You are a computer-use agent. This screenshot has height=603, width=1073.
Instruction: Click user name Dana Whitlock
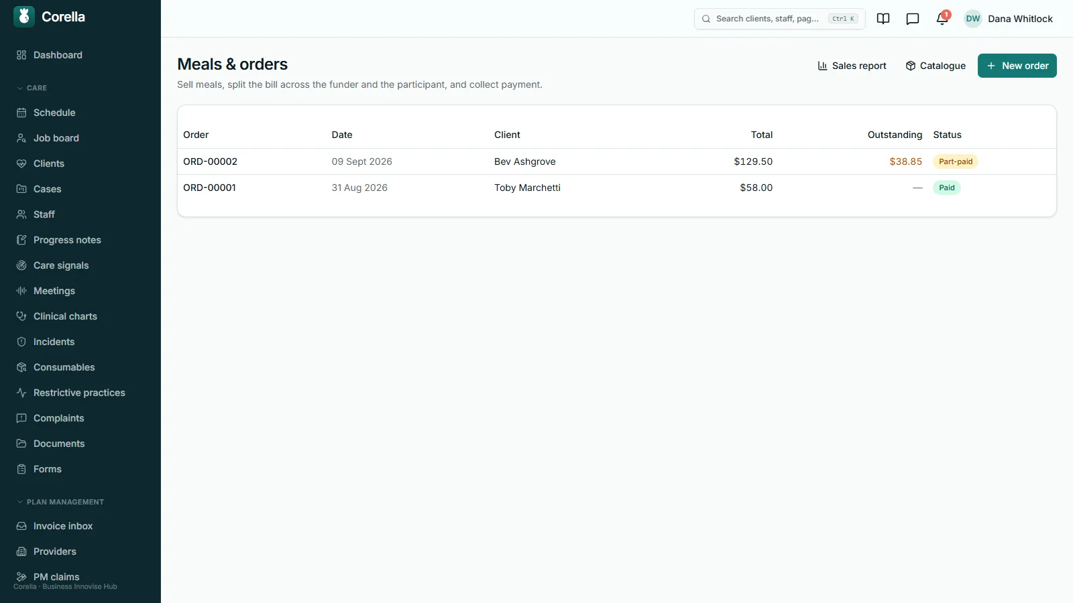1020,19
